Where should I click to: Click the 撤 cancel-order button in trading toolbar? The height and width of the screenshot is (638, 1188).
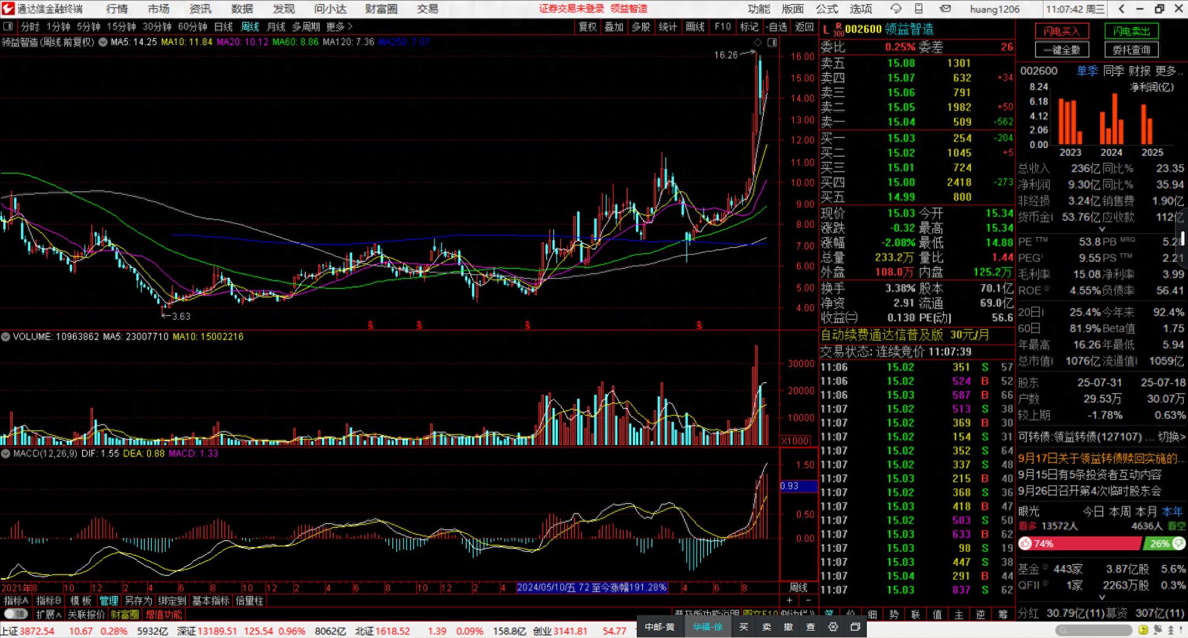(x=788, y=627)
